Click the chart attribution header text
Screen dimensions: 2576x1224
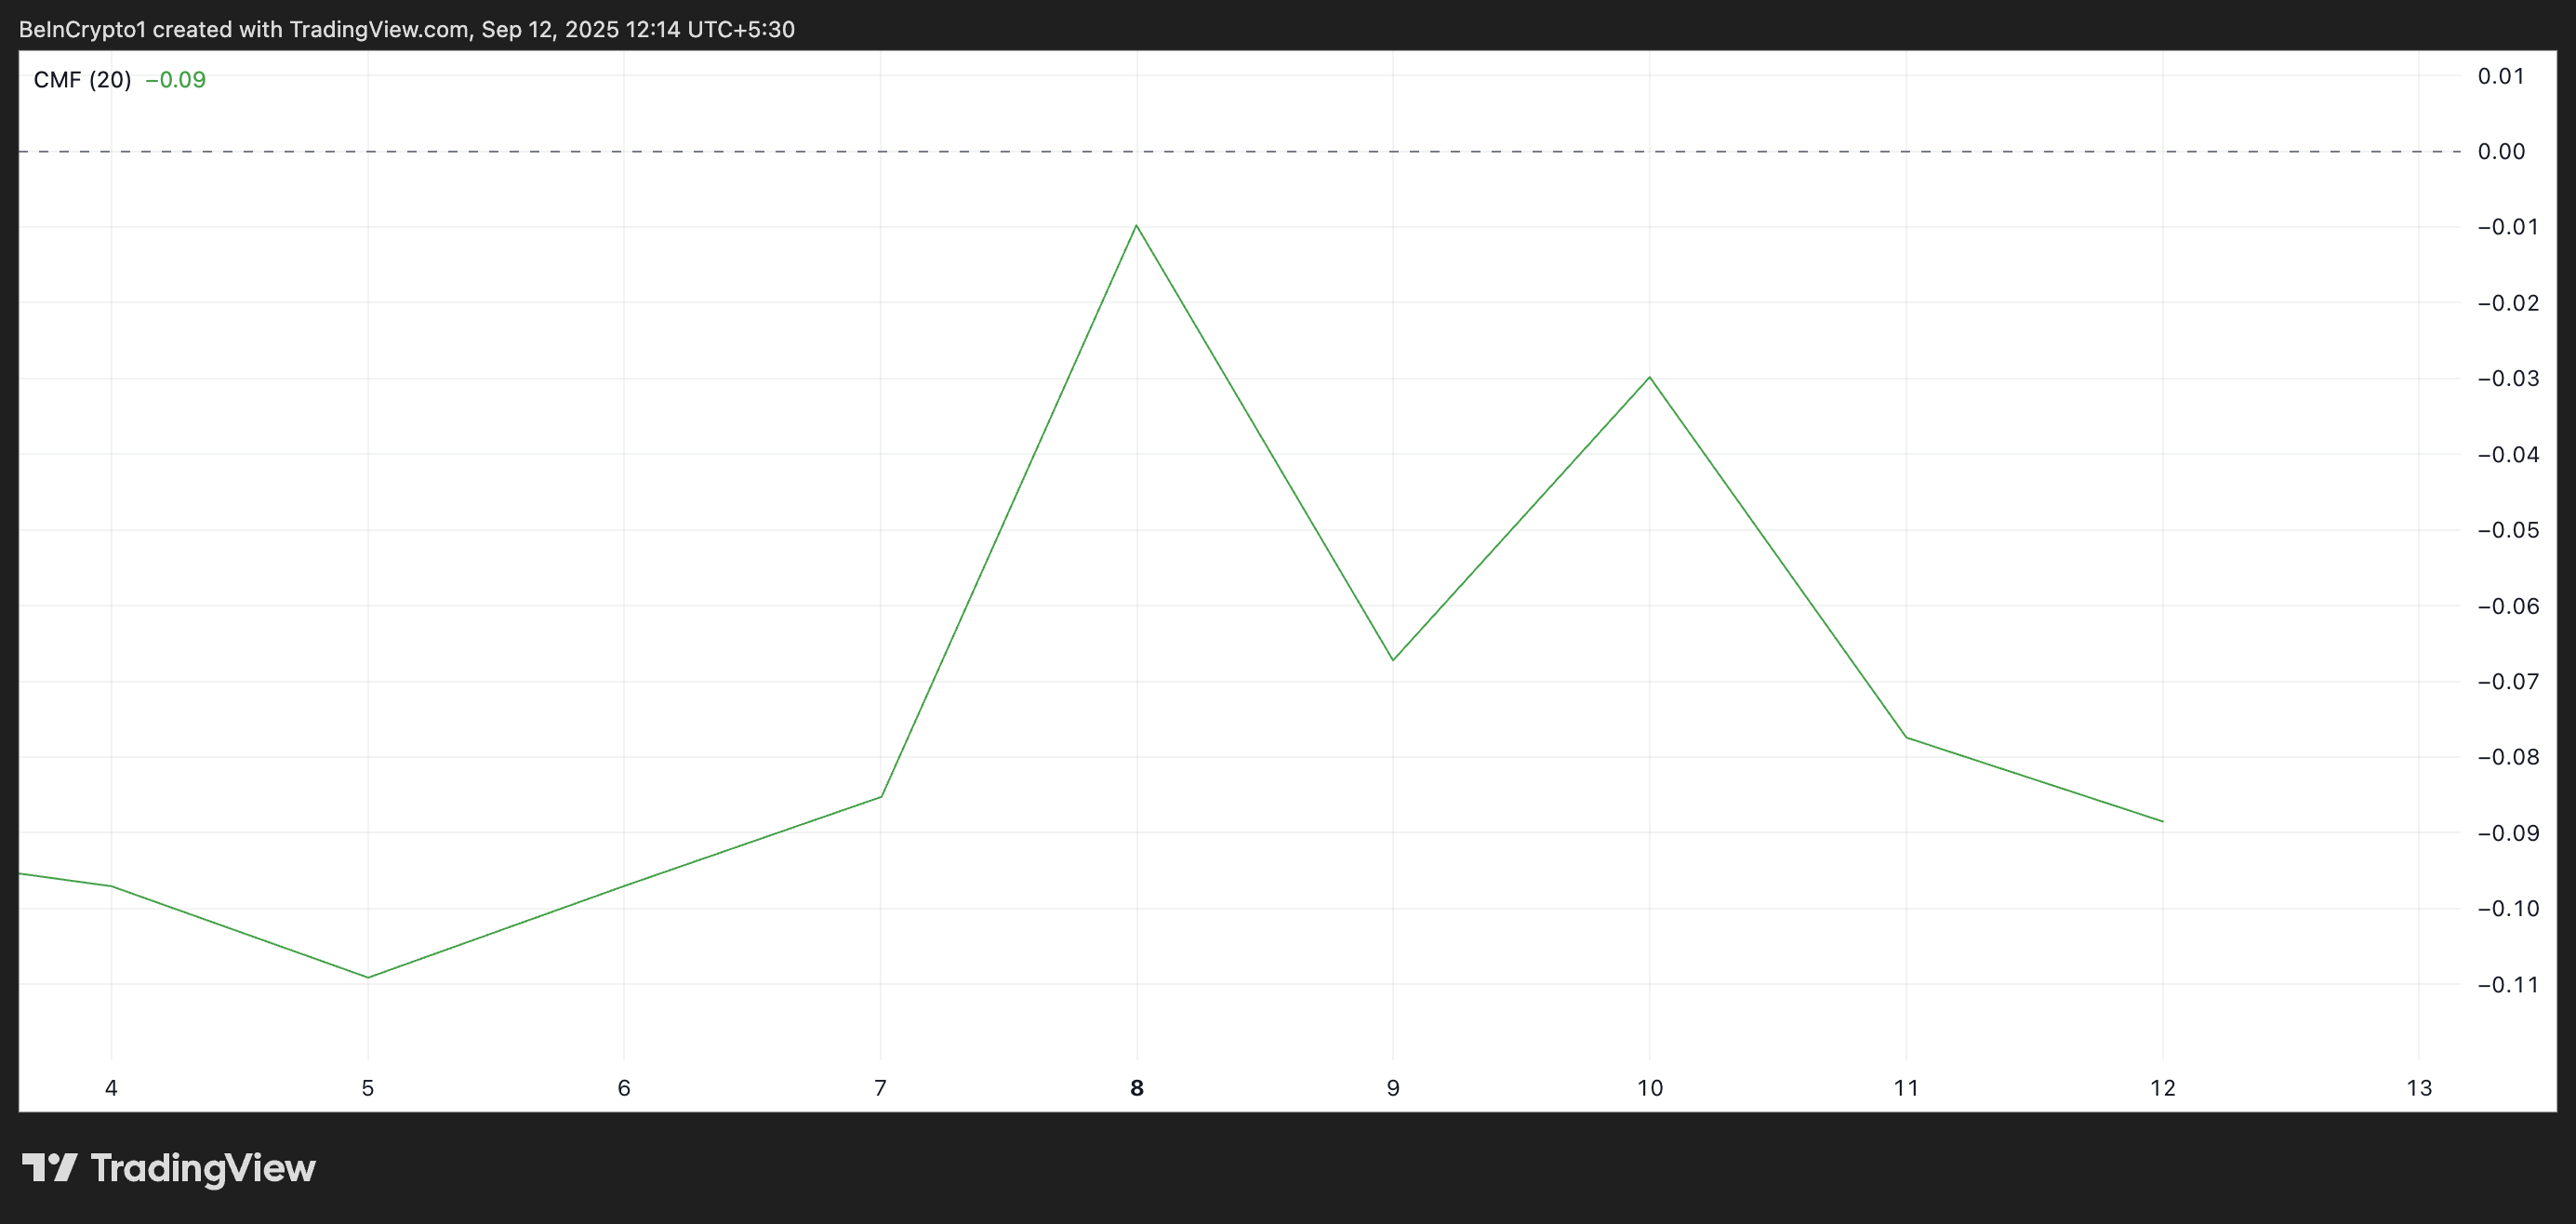click(407, 29)
